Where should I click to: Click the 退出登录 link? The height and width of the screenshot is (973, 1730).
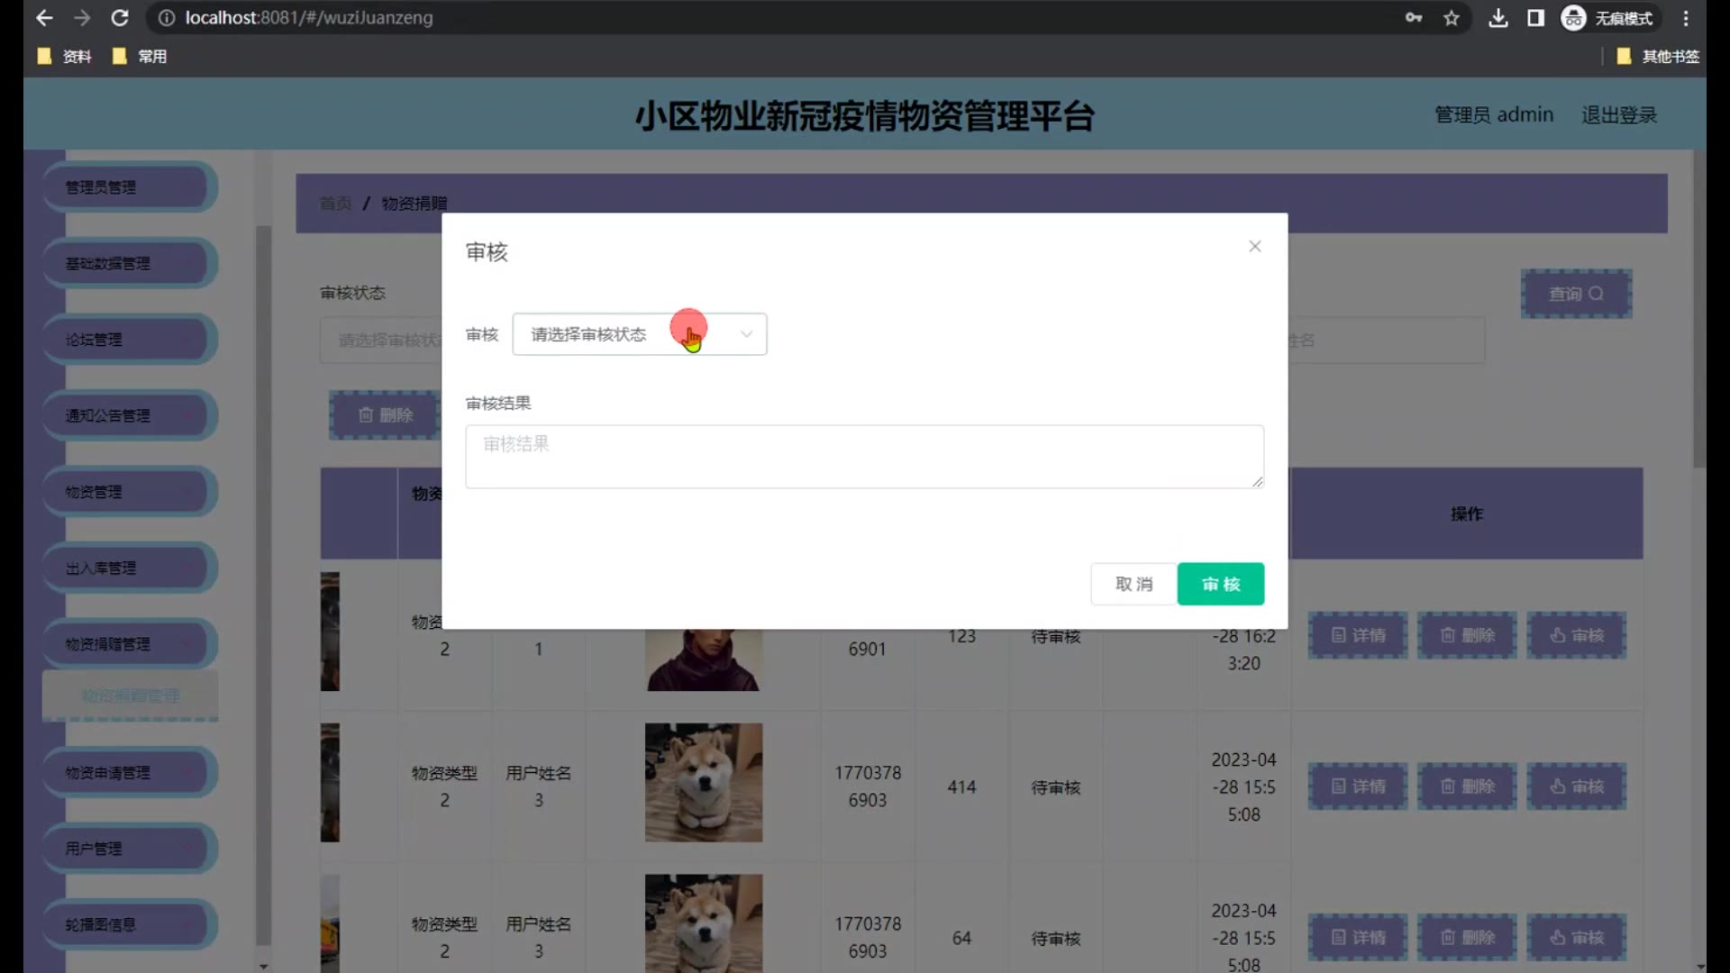(1619, 114)
